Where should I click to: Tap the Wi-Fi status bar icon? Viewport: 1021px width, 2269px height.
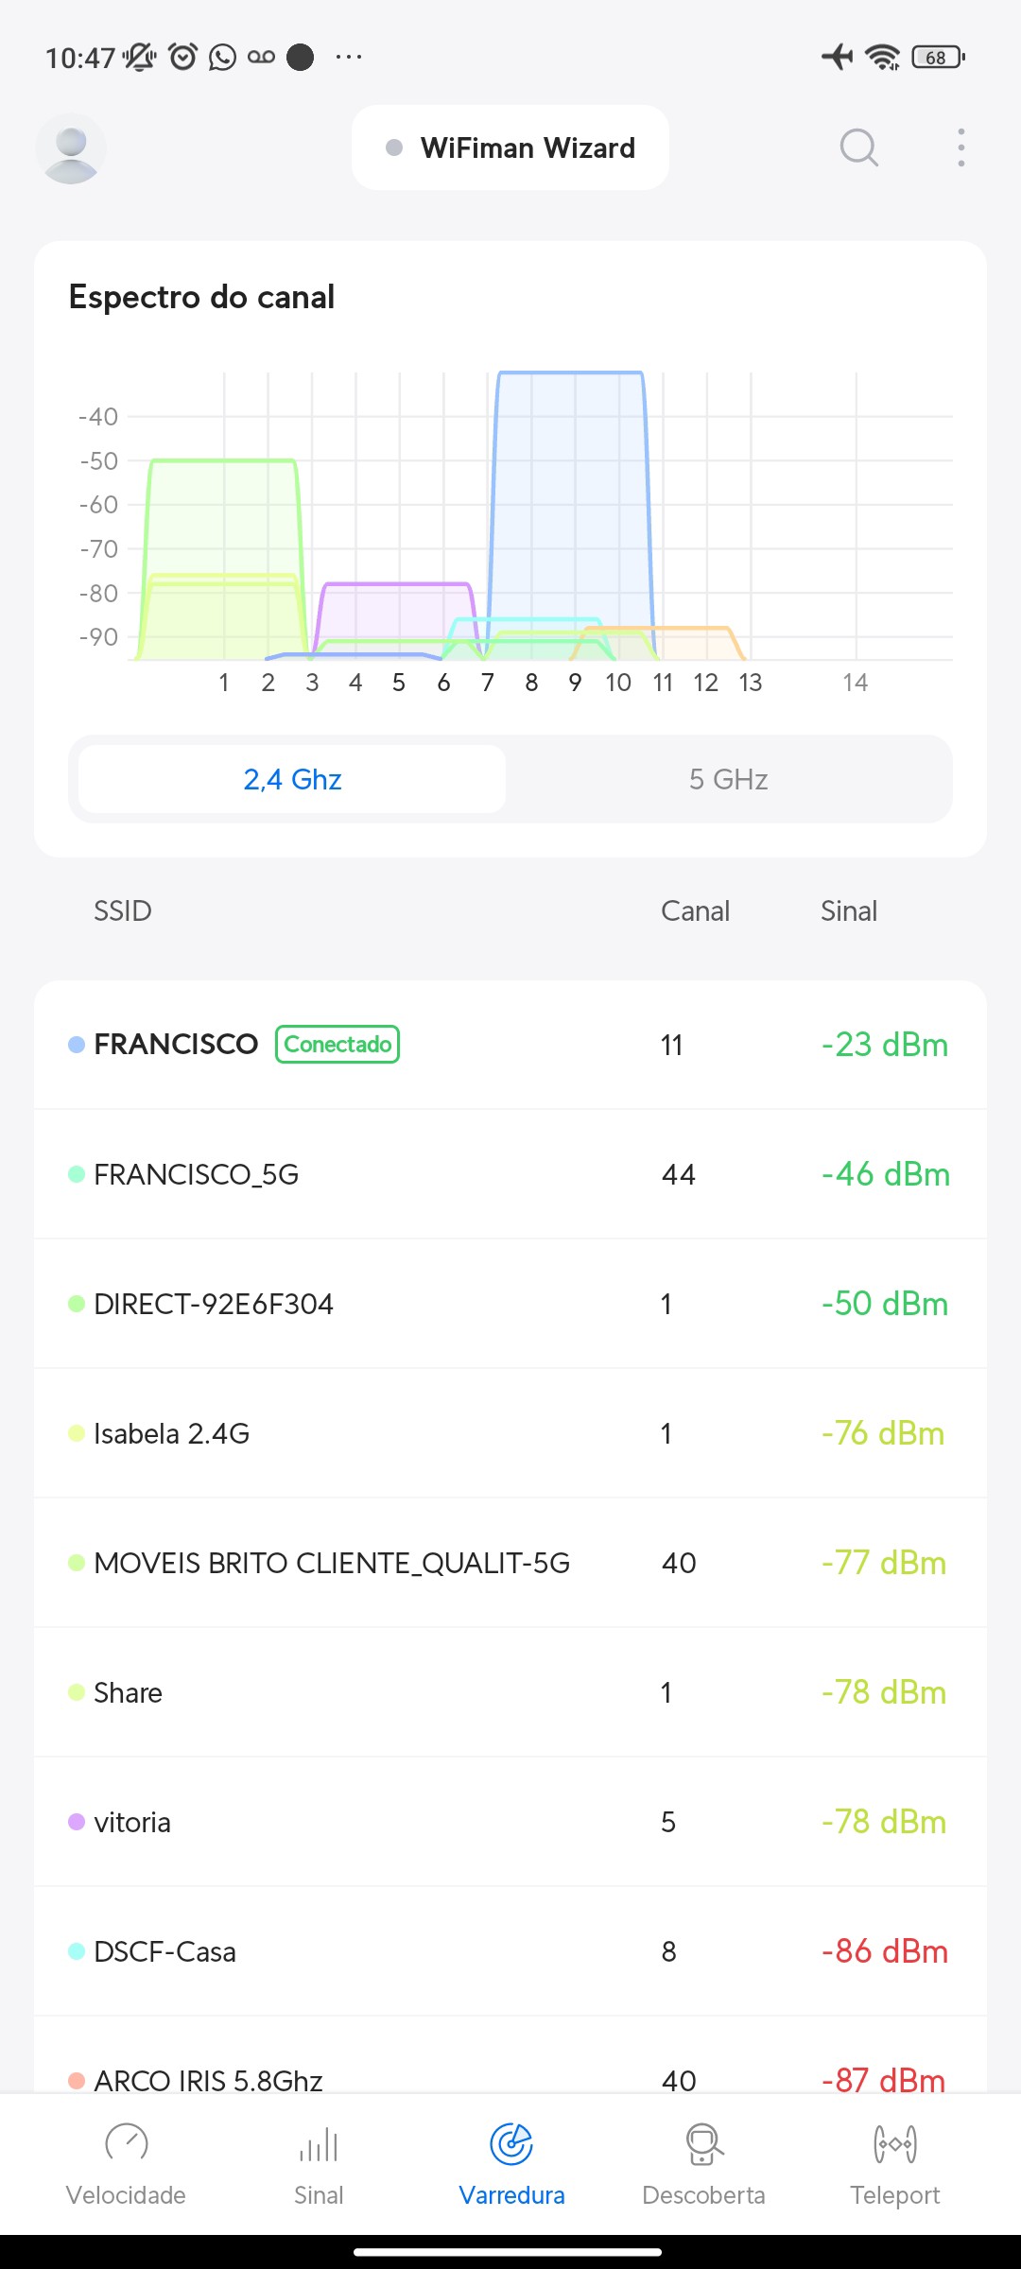pos(883,58)
